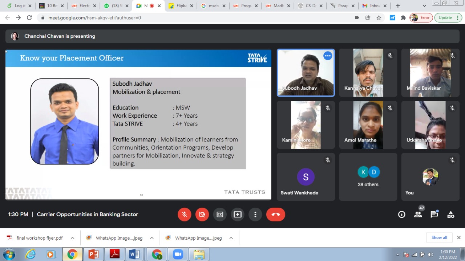Click the blue extension icon beside bookmark star
This screenshot has width=465, height=261.
(392, 18)
